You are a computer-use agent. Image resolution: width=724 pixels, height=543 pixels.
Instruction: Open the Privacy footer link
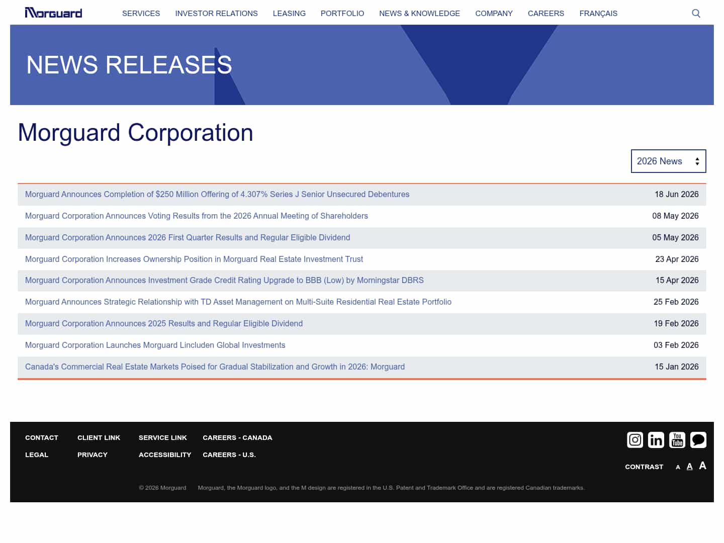93,455
